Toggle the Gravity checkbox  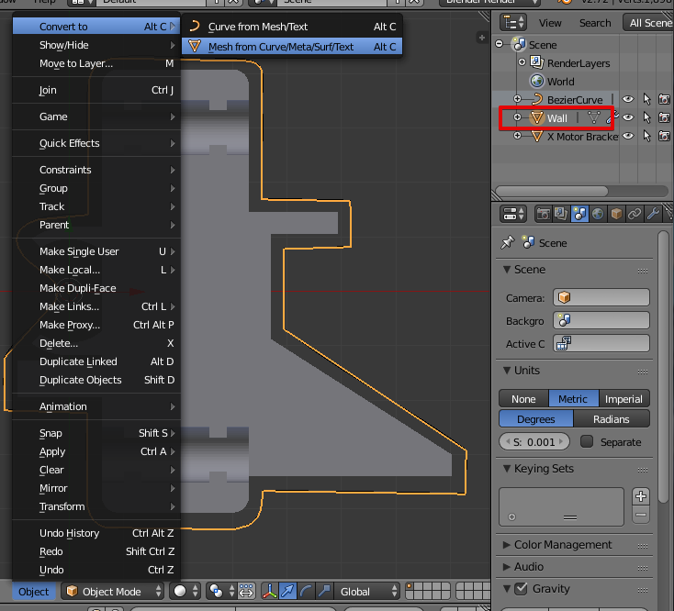pyautogui.click(x=521, y=589)
